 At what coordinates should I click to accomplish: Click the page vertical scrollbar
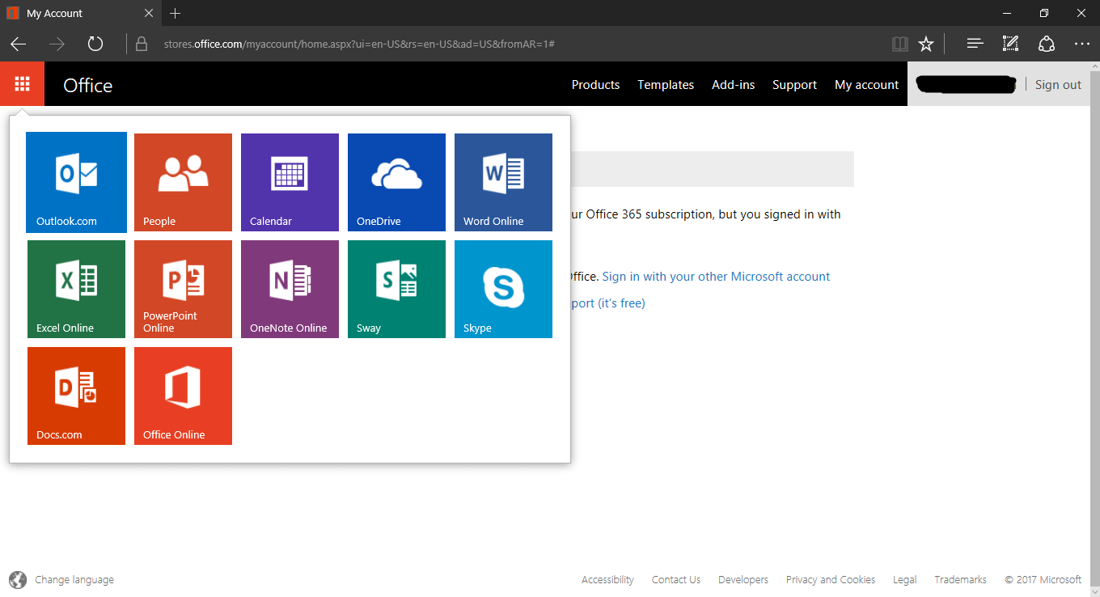(1094, 329)
